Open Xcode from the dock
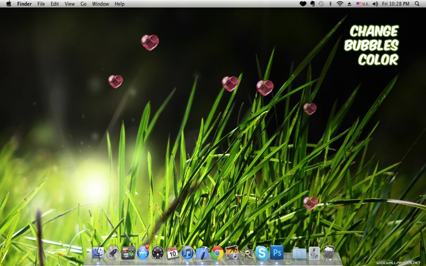426x266 pixels. coord(202,253)
